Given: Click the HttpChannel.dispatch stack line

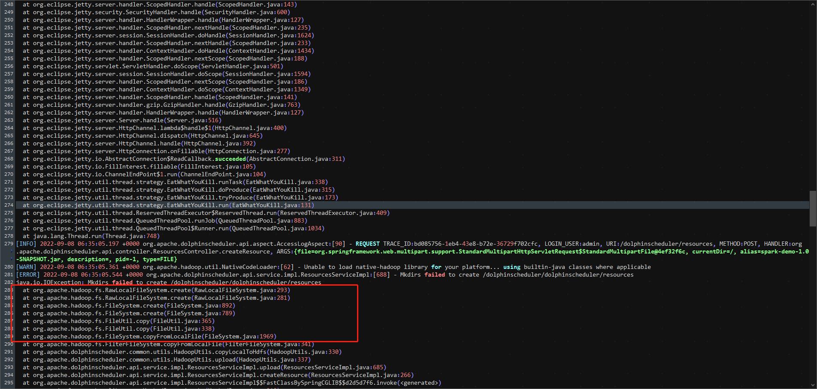Looking at the screenshot, I should click(143, 136).
